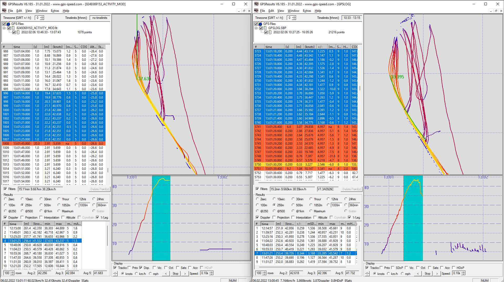The image size is (504, 282).
Task: Click the track icon beside 2022.02.06 10:27:25 entry
Action: click(x=270, y=32)
